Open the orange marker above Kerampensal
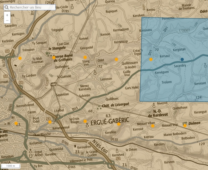 tap(50, 122)
